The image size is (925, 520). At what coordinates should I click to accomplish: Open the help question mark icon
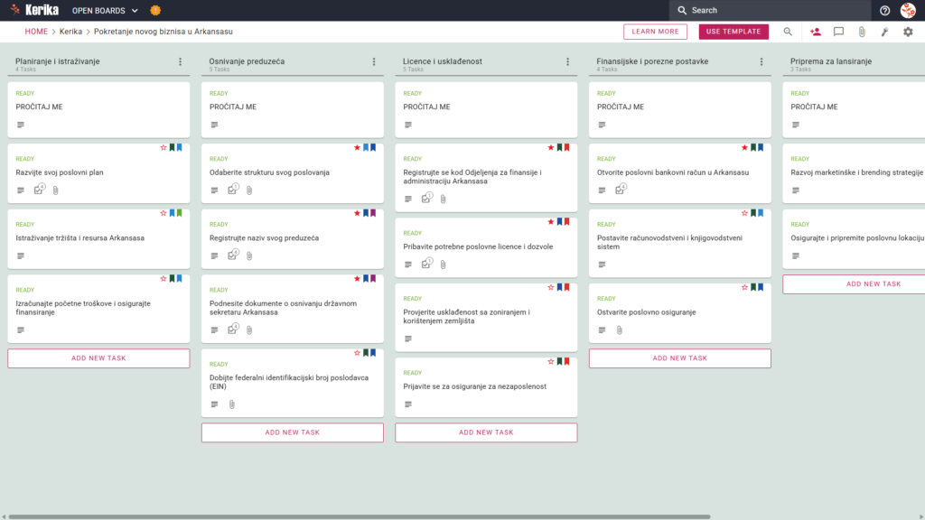[x=884, y=10]
